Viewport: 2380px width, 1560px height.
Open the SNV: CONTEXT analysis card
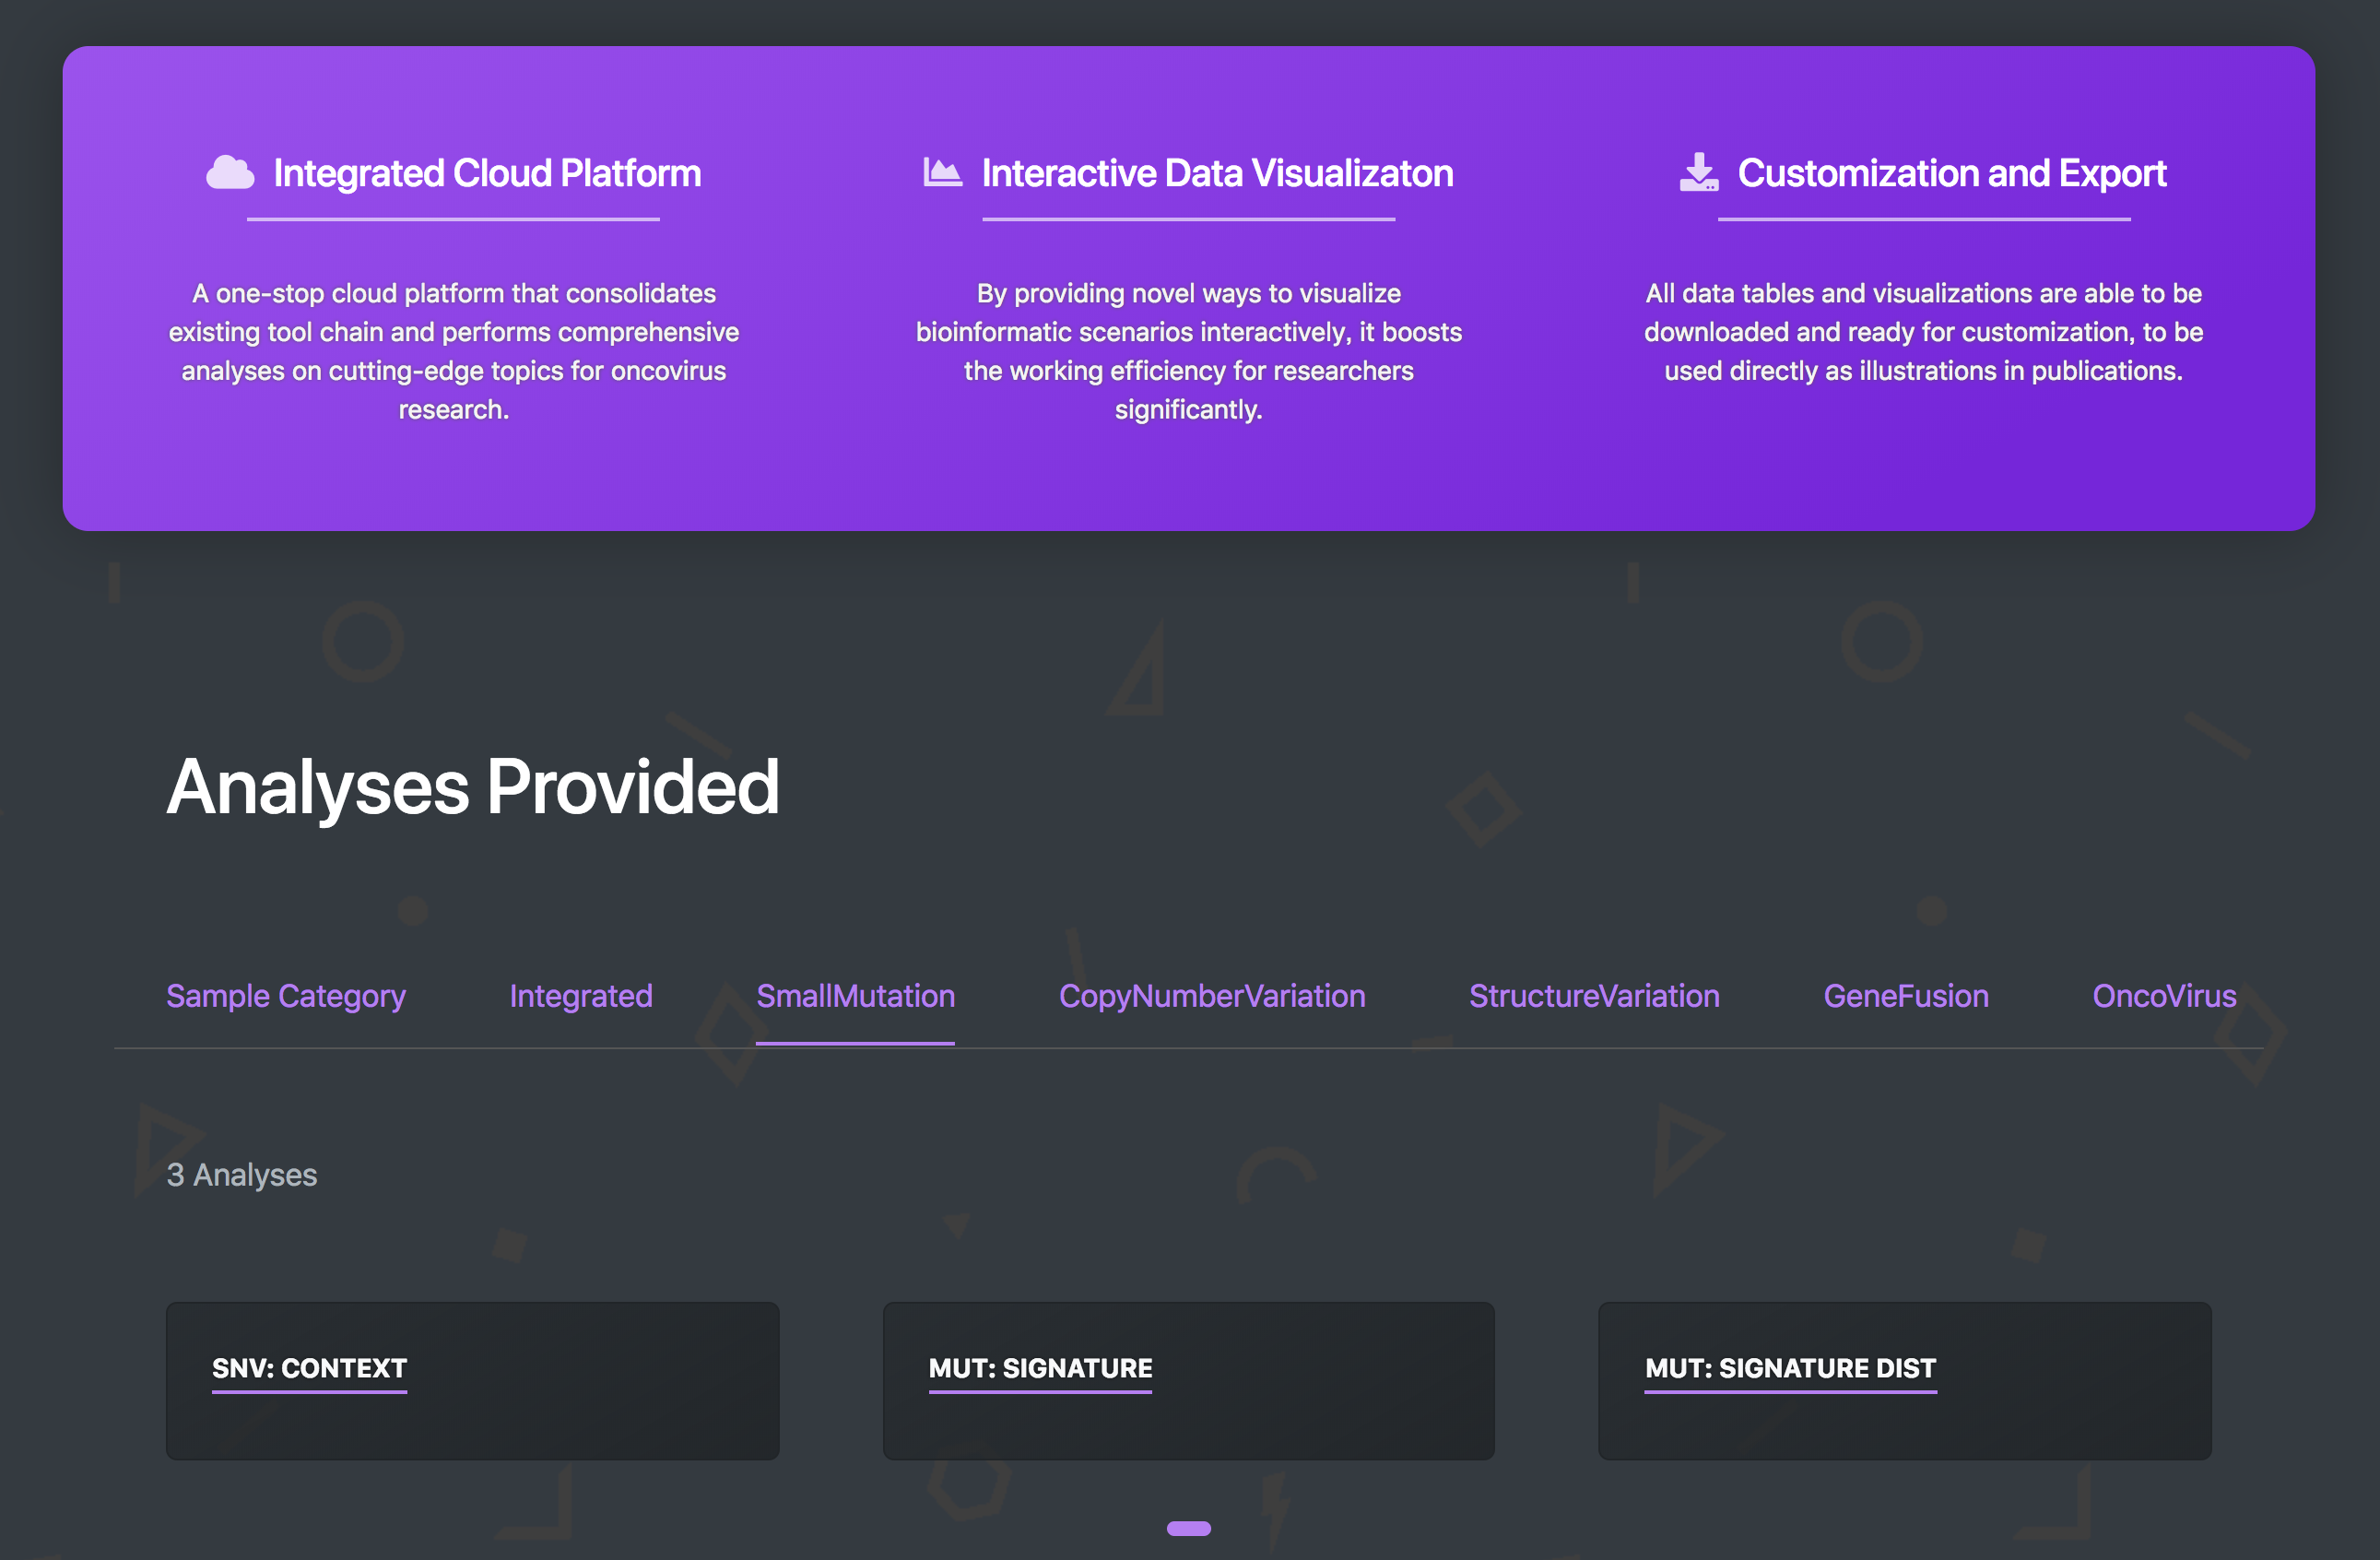(472, 1380)
